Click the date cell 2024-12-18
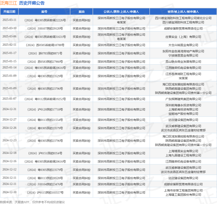Screen dimensions: 217x204 (x=9, y=153)
